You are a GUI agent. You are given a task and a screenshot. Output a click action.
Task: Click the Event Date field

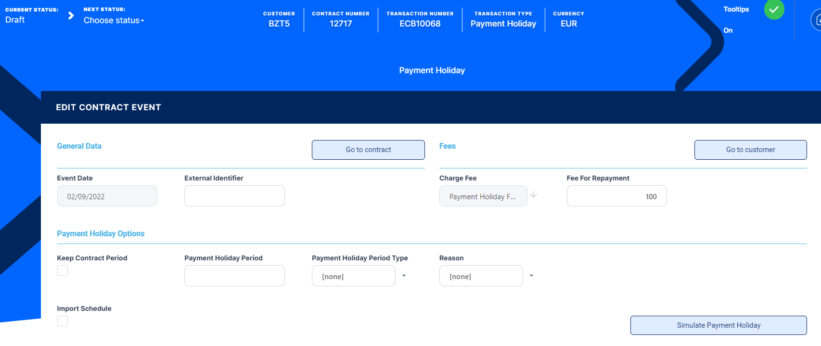107,196
